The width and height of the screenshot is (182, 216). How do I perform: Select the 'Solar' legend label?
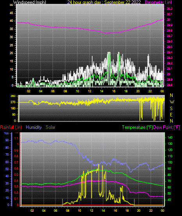pyautogui.click(x=50, y=127)
